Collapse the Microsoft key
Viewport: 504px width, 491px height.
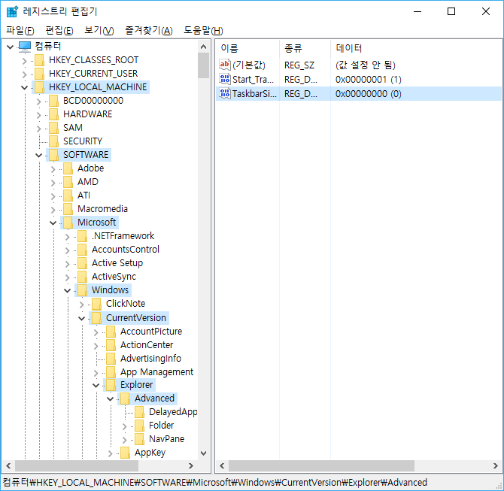pos(53,223)
